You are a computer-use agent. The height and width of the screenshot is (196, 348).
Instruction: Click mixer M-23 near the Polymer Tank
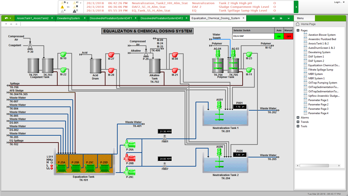point(249,55)
